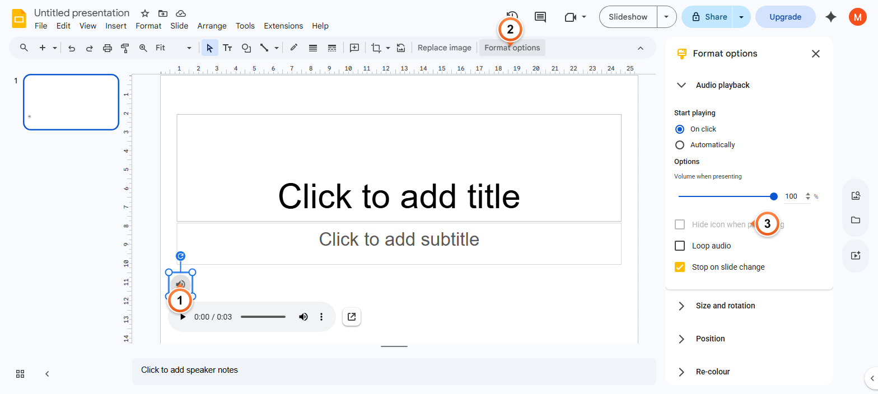The height and width of the screenshot is (394, 878).
Task: Close the Format options panel
Action: click(816, 54)
